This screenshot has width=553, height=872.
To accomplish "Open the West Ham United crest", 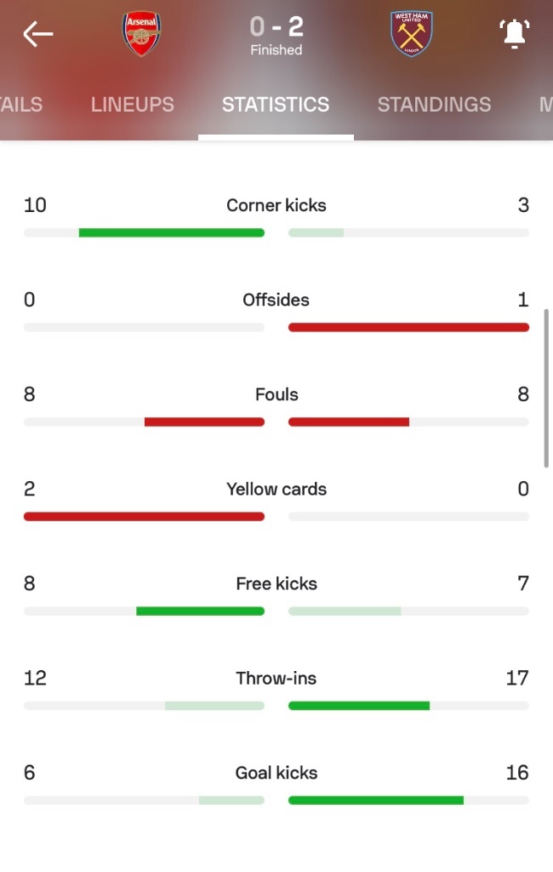I will pos(411,33).
